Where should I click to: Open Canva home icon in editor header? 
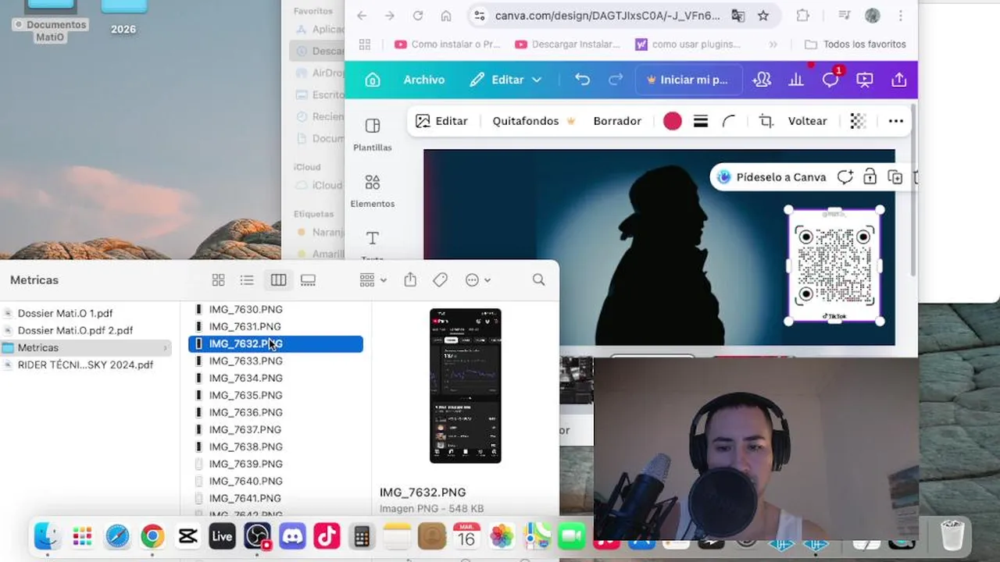point(373,80)
